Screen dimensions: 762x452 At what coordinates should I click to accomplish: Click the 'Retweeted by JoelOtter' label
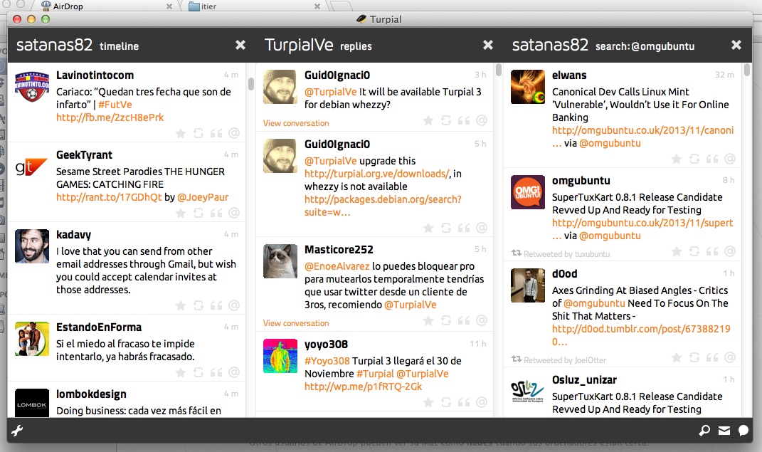pyautogui.click(x=565, y=360)
